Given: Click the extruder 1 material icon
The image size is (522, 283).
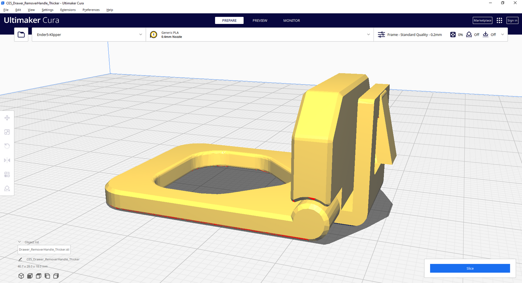Looking at the screenshot, I should [154, 35].
